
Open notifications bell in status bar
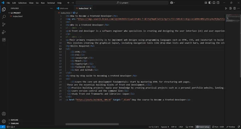pos(239,127)
